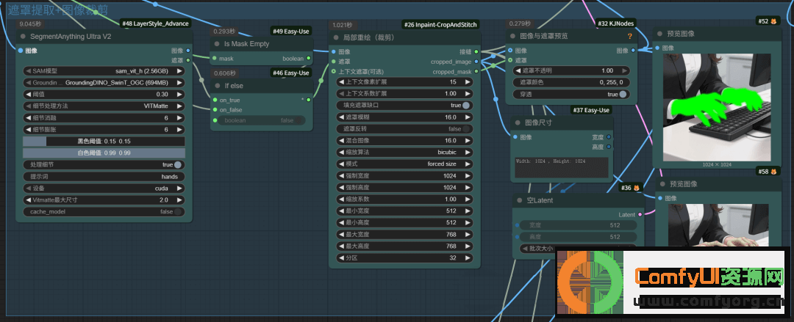This screenshot has height=322, width=794.
Task: Toggle the 穿透 switch
Action: [x=623, y=94]
